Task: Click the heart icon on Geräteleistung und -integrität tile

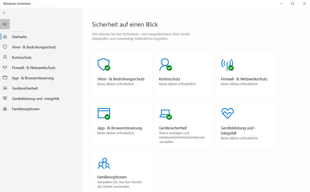Action: (x=227, y=113)
